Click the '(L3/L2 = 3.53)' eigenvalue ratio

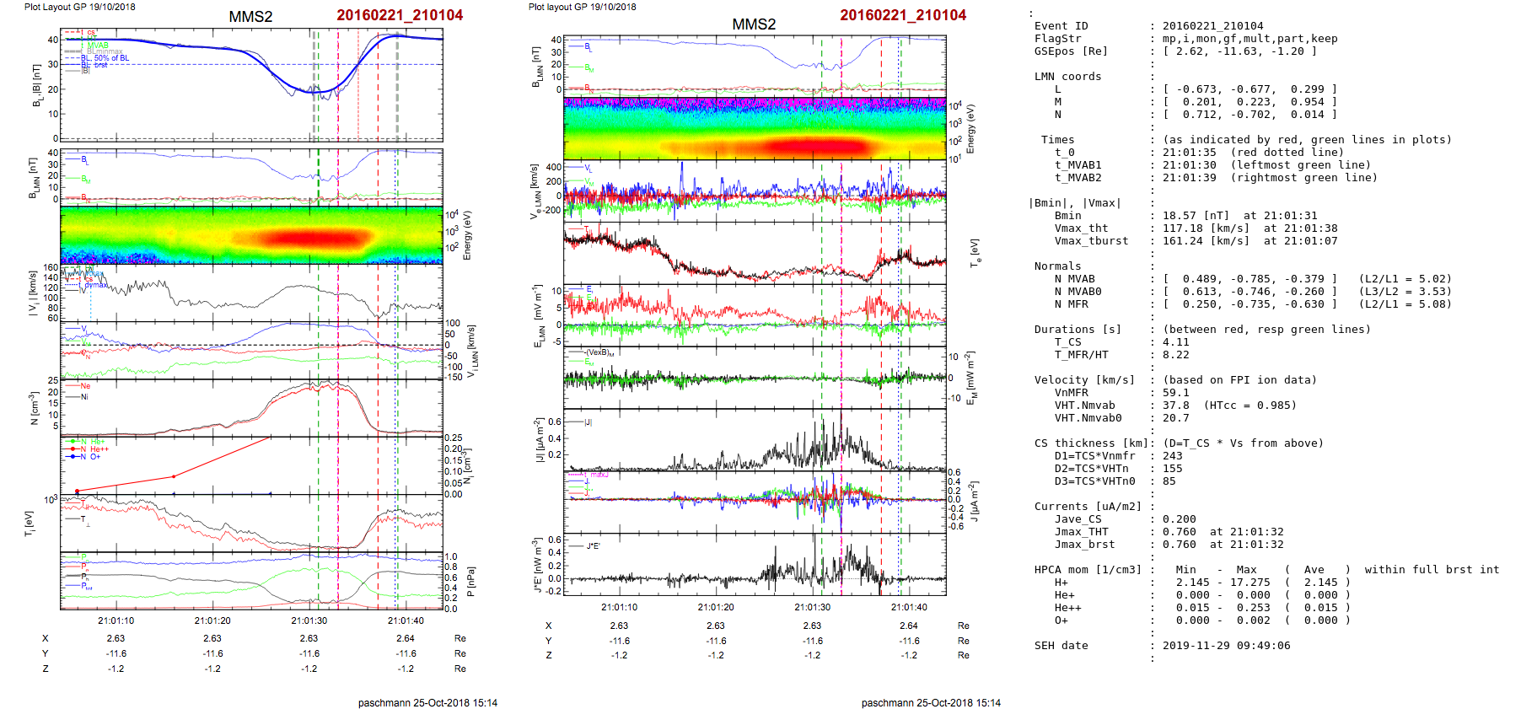1405,292
